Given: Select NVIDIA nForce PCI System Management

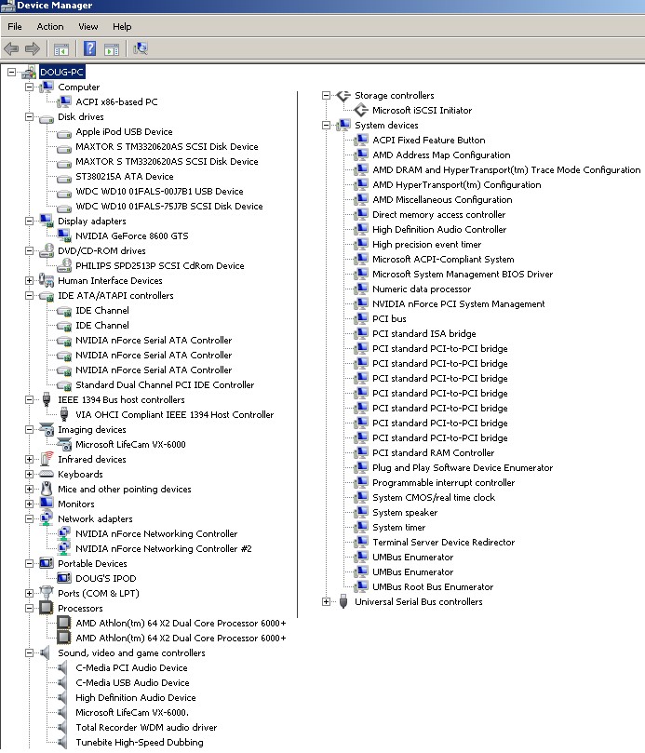Looking at the screenshot, I should [x=459, y=303].
